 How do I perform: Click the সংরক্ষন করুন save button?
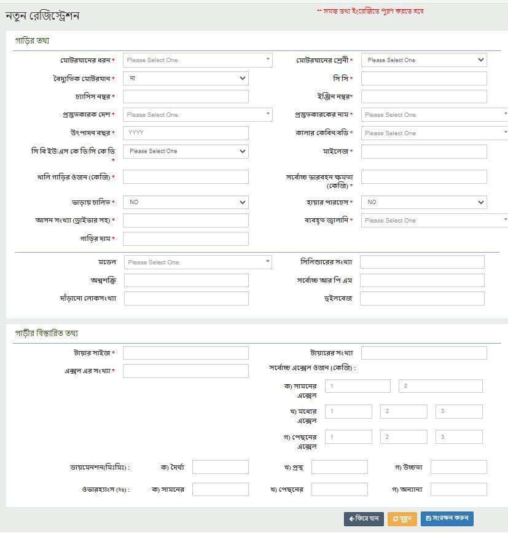coord(447,518)
